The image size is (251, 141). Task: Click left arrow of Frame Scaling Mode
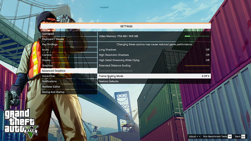(x=202, y=76)
